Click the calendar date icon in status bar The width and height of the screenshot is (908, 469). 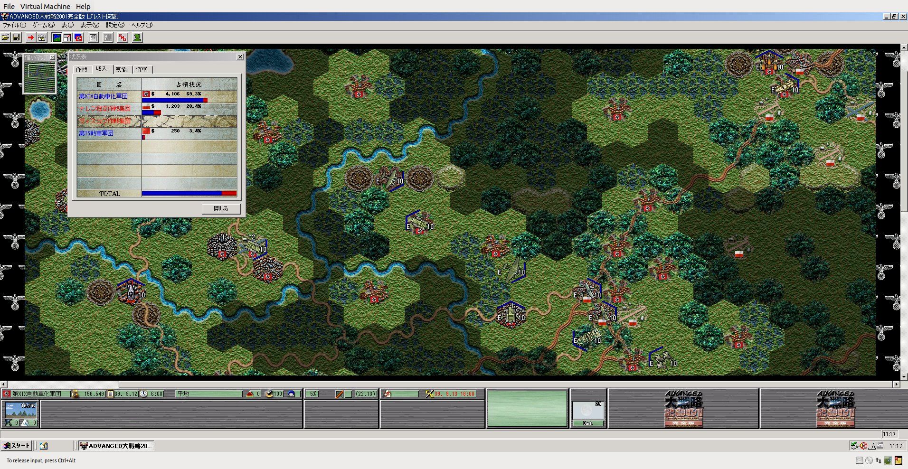click(x=110, y=394)
